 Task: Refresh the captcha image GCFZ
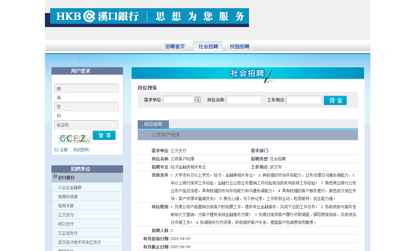pos(74,139)
